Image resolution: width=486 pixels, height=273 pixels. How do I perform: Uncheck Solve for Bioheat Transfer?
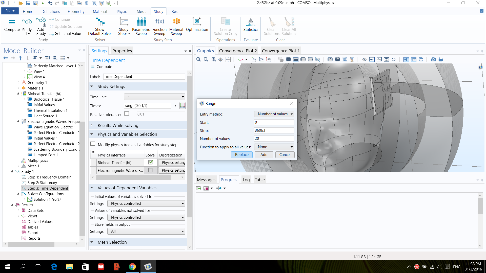click(x=151, y=162)
